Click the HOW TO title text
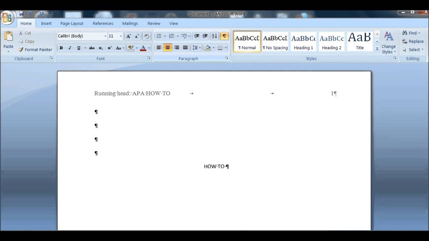Screen dimensions: 429x241 214,166
